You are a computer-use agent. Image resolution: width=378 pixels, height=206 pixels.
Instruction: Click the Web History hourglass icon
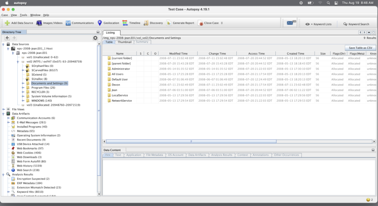coord(13,166)
